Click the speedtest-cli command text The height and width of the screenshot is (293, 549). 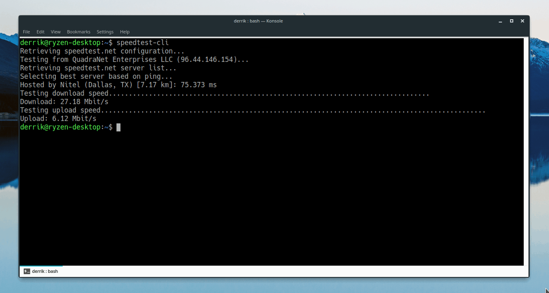pos(142,42)
